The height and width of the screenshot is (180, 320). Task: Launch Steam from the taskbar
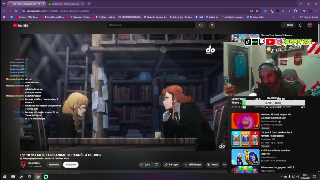21,177
